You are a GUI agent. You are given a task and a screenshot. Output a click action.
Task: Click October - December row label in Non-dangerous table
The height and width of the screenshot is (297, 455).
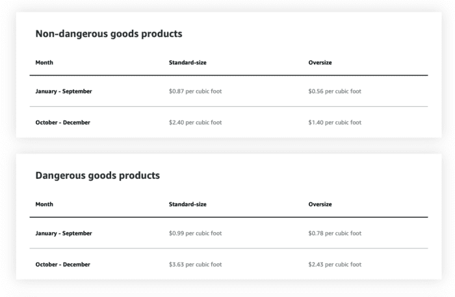click(62, 123)
